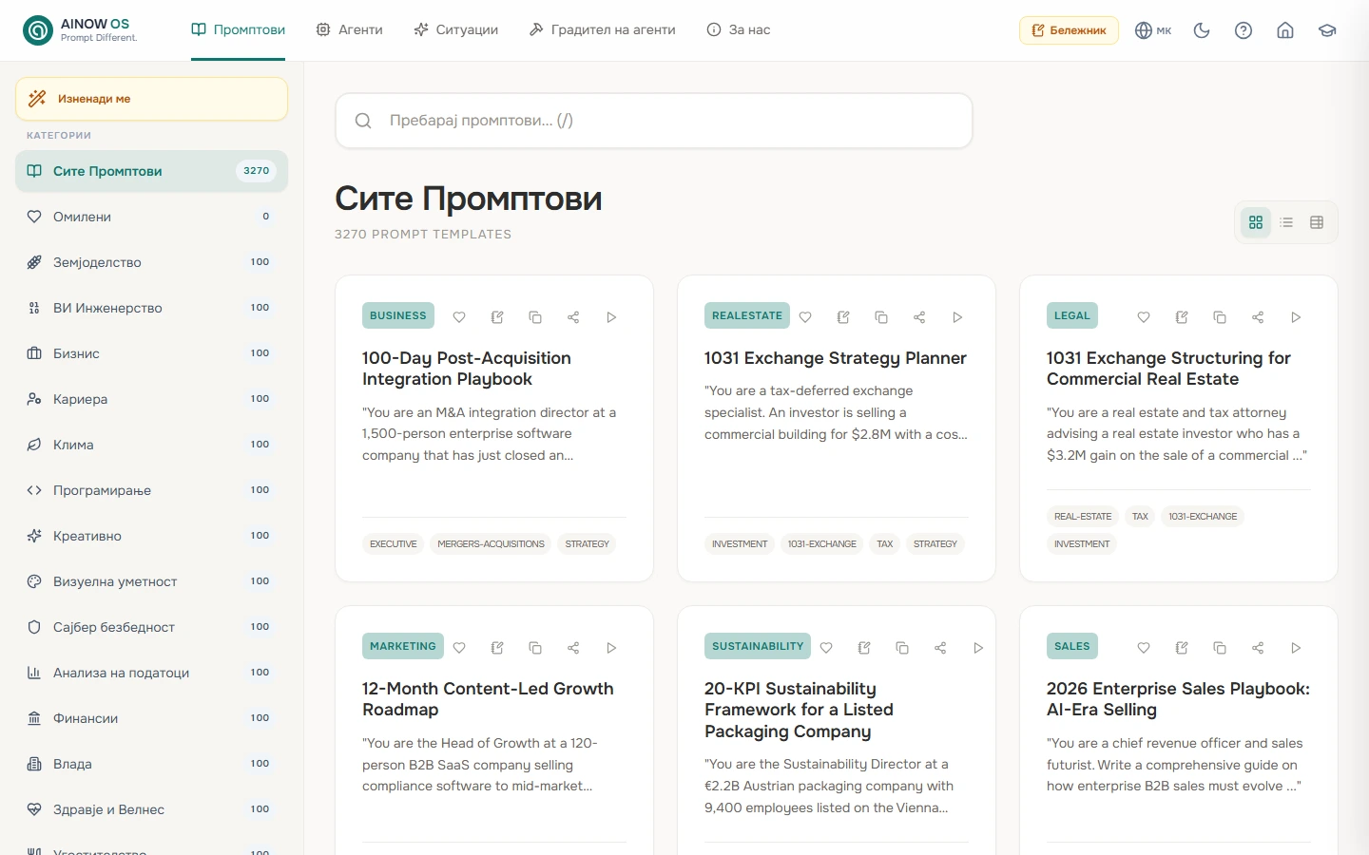Switch to grid view layout
Screen dimensions: 1369x855
tap(1256, 222)
